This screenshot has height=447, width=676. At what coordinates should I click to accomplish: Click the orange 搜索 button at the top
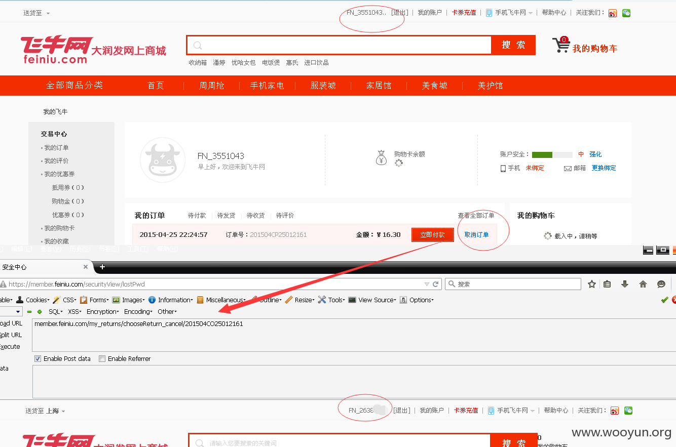[x=513, y=45]
